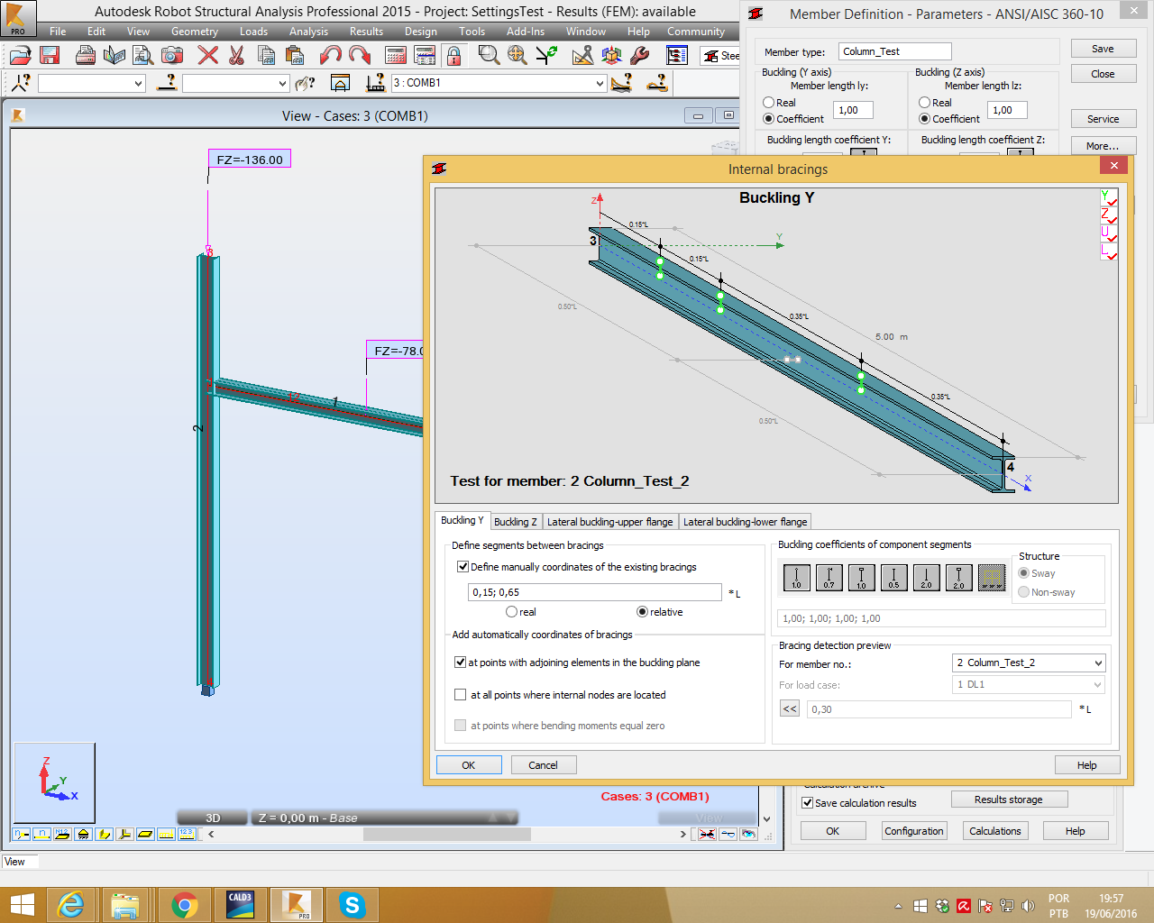Click the bracing coordinates field '0,15; 0,65'

(x=595, y=592)
